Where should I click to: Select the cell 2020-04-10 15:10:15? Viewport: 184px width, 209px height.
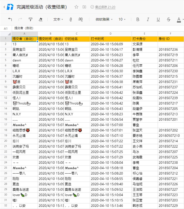click(x=111, y=200)
